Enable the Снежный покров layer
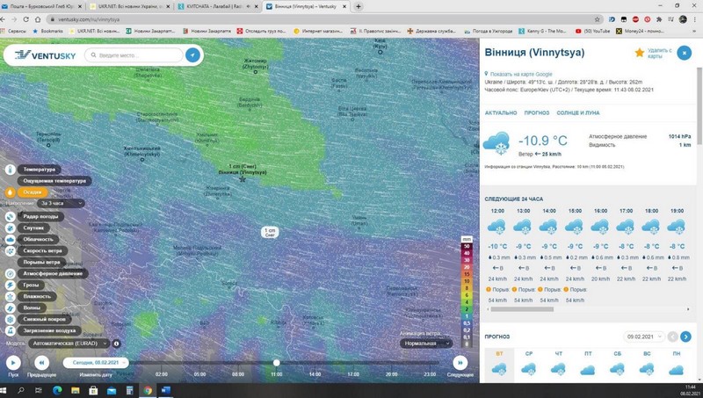The height and width of the screenshot is (398, 703). pos(45,319)
